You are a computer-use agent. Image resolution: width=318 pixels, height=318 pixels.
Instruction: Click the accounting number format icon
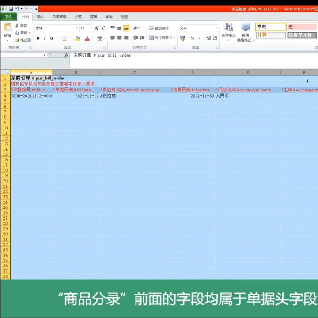coord(182,38)
